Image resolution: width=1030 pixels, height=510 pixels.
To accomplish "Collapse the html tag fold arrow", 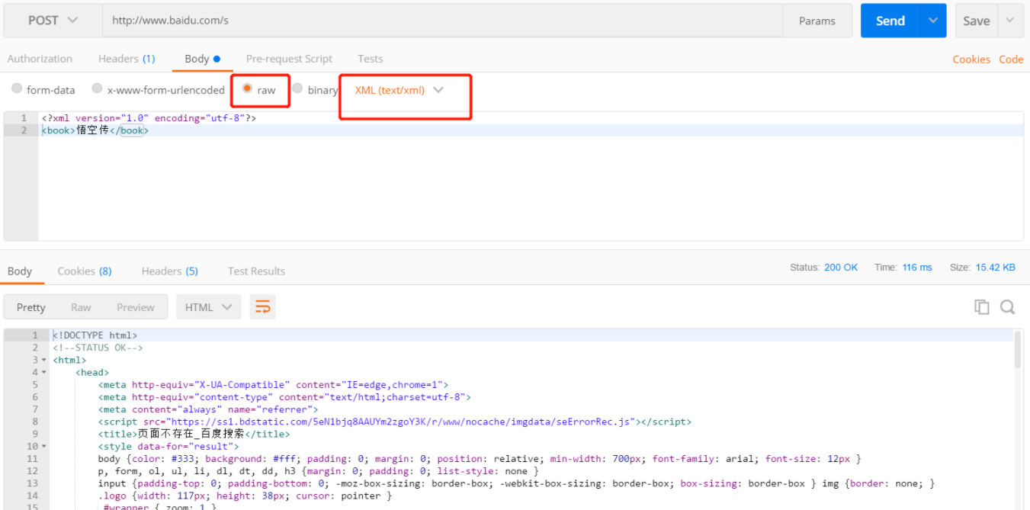I will point(44,360).
